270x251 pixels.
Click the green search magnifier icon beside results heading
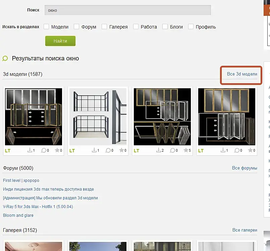[x=5, y=58]
